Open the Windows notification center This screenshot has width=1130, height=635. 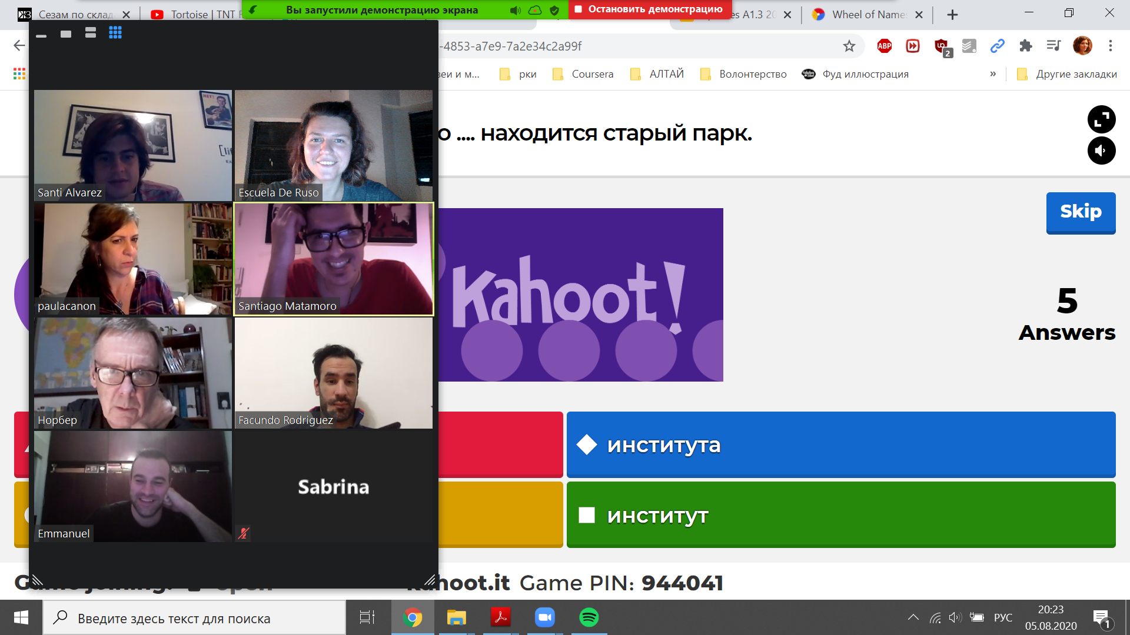pyautogui.click(x=1102, y=619)
